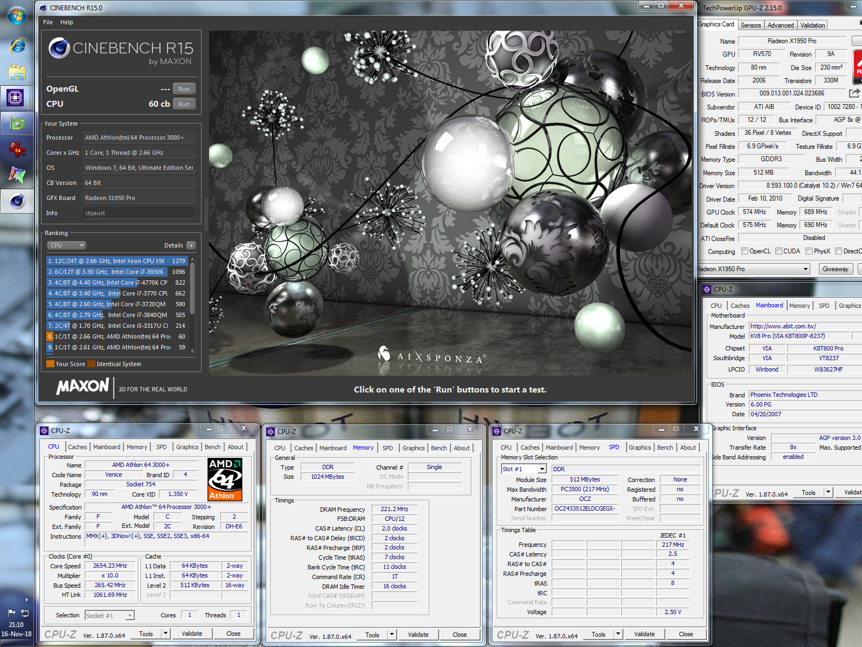Click the MAXON logo
862x647 pixels.
click(x=83, y=386)
